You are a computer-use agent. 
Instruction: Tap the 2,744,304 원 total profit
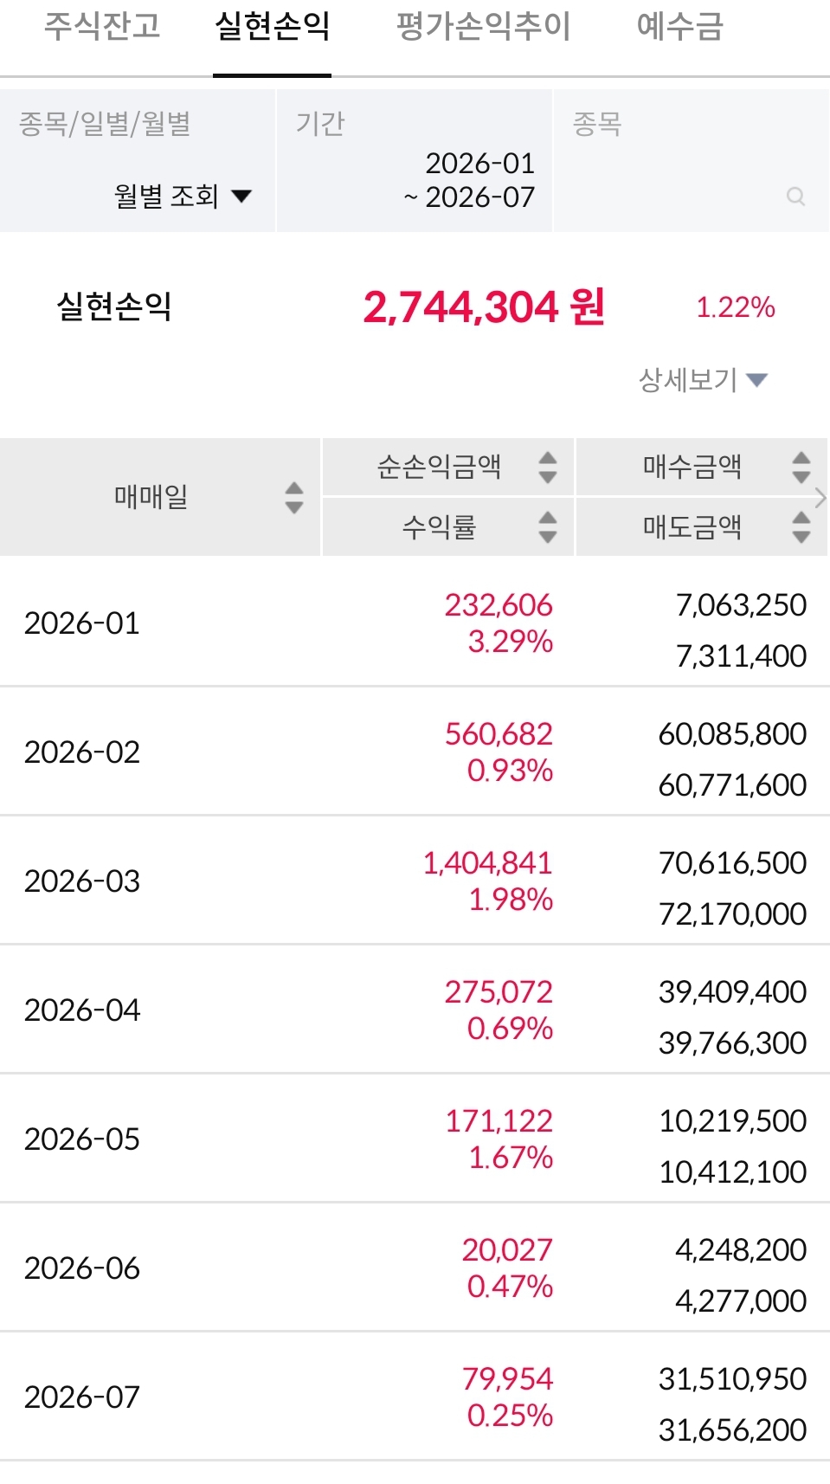484,307
